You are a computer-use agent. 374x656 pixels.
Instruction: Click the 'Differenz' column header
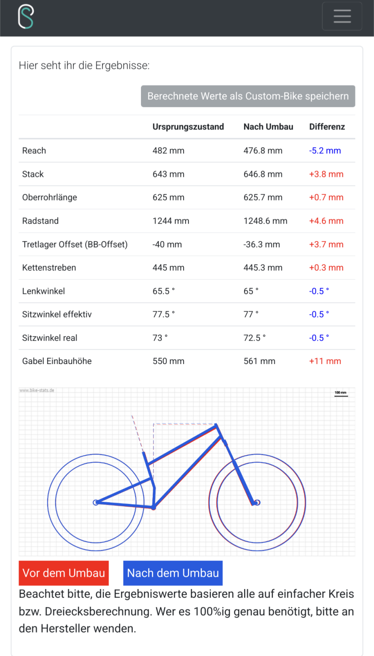tap(327, 127)
